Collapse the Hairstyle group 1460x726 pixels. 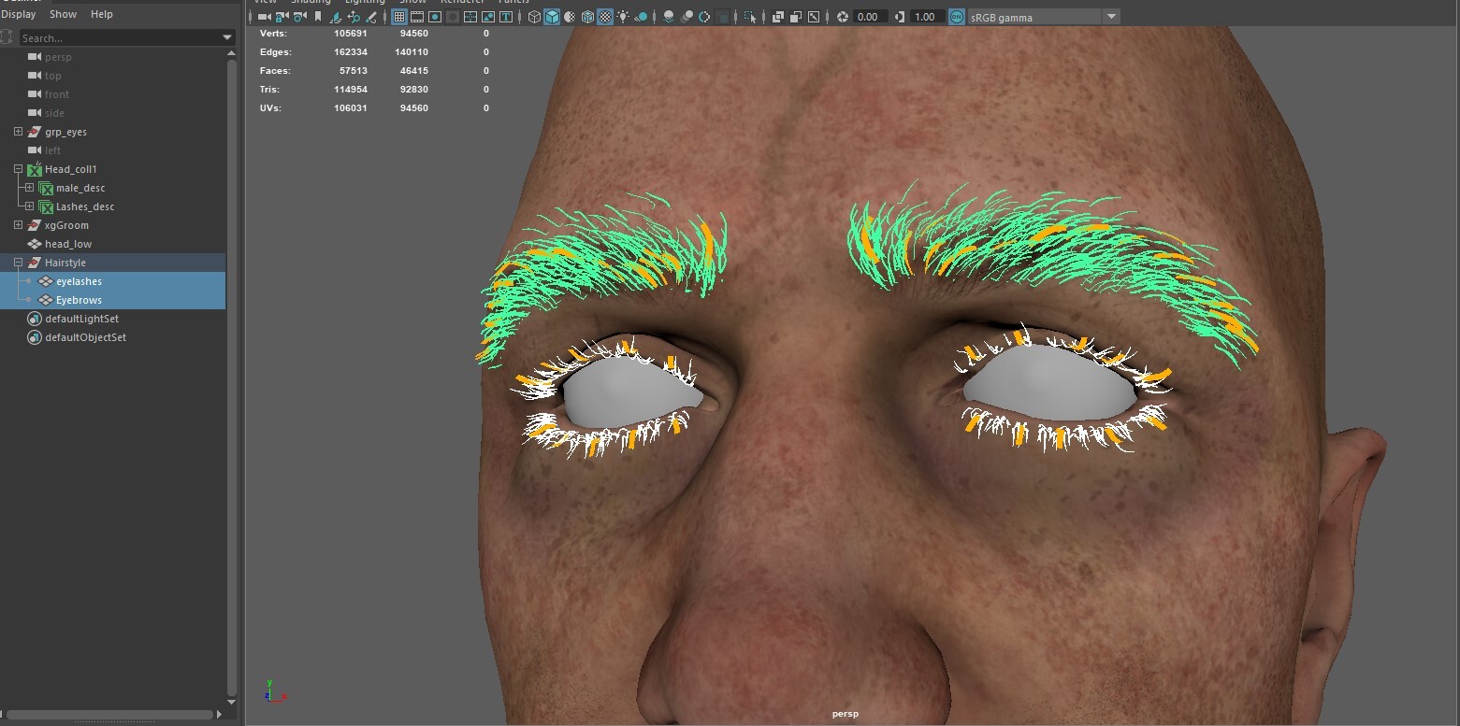pyautogui.click(x=18, y=263)
